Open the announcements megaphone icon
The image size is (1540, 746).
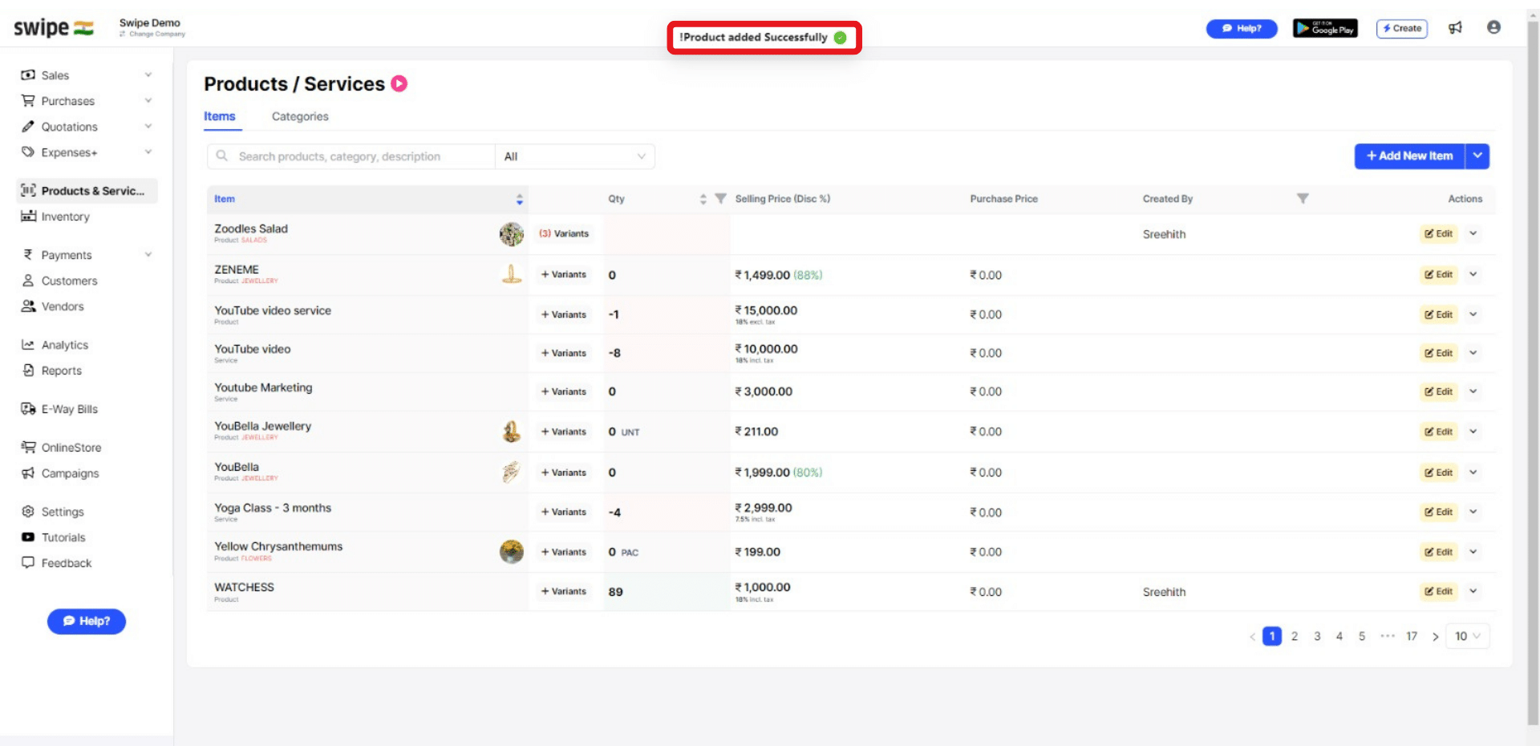(1456, 27)
